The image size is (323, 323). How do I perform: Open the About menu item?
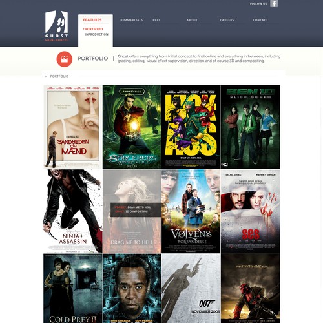[192, 20]
